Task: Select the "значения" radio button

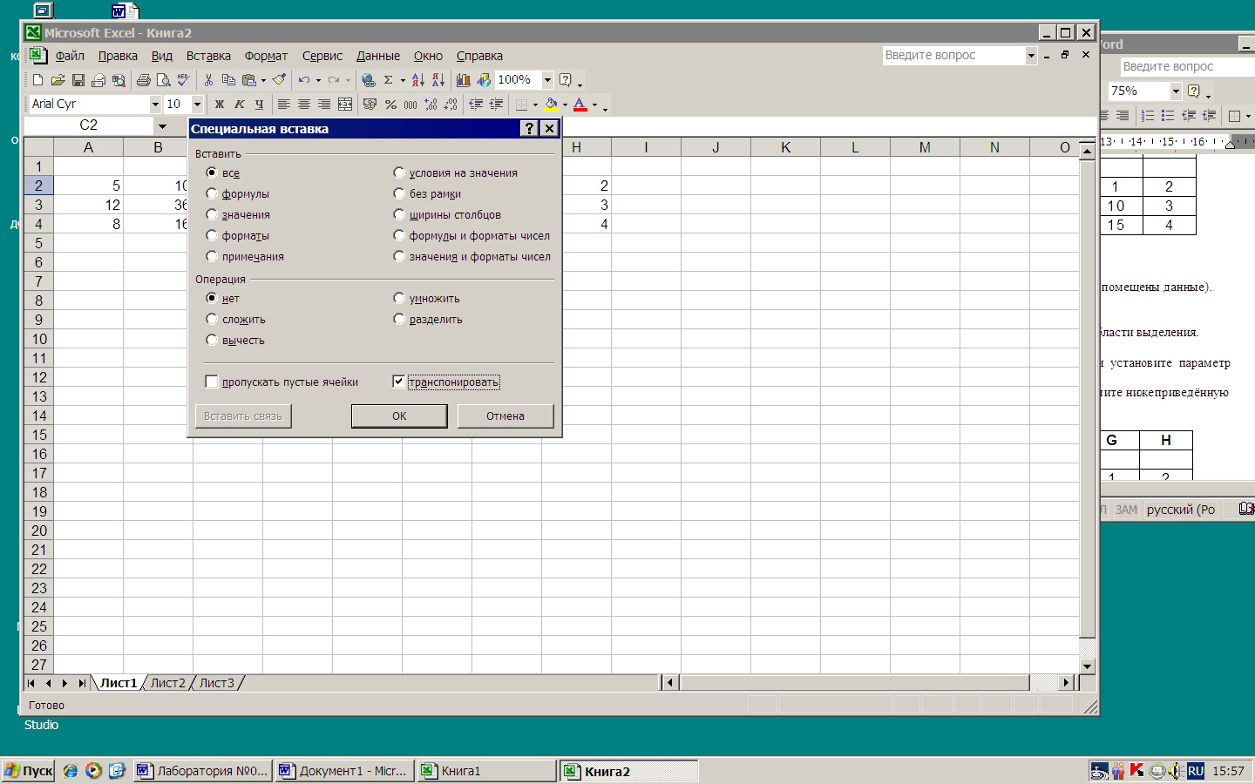Action: [212, 214]
